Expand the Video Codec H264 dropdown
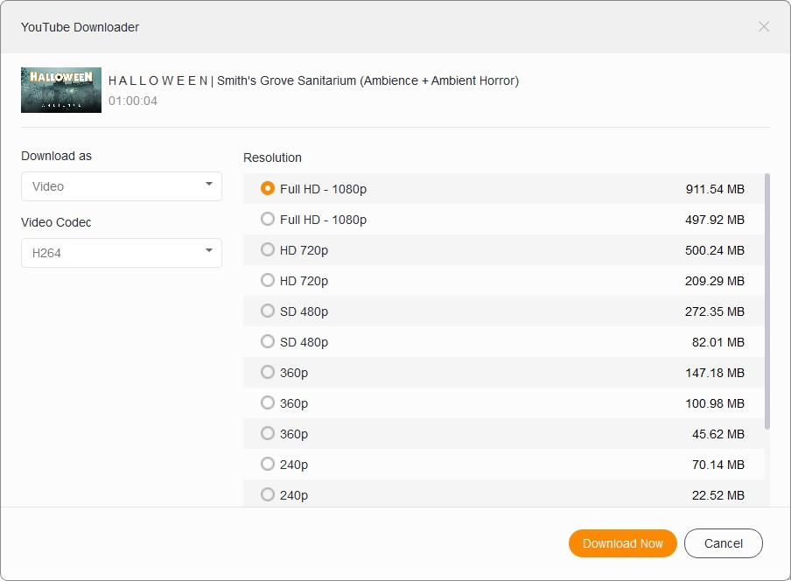 point(121,253)
